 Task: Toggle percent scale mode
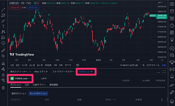tap(143, 65)
